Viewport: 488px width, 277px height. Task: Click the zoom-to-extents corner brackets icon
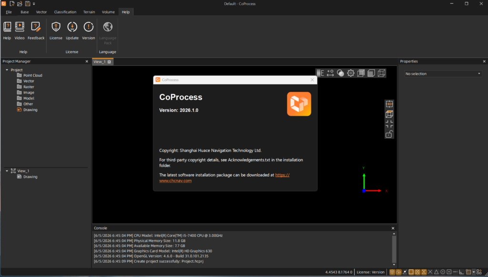[389, 124]
